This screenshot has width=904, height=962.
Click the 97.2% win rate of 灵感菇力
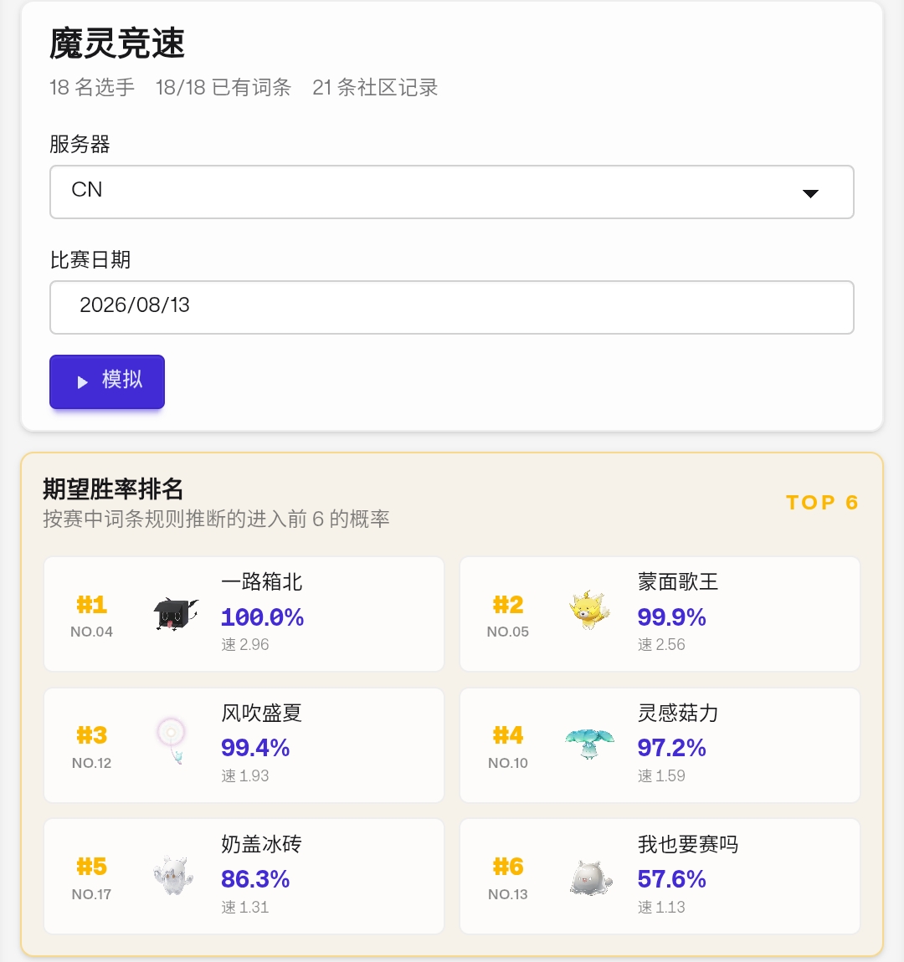[x=671, y=747]
